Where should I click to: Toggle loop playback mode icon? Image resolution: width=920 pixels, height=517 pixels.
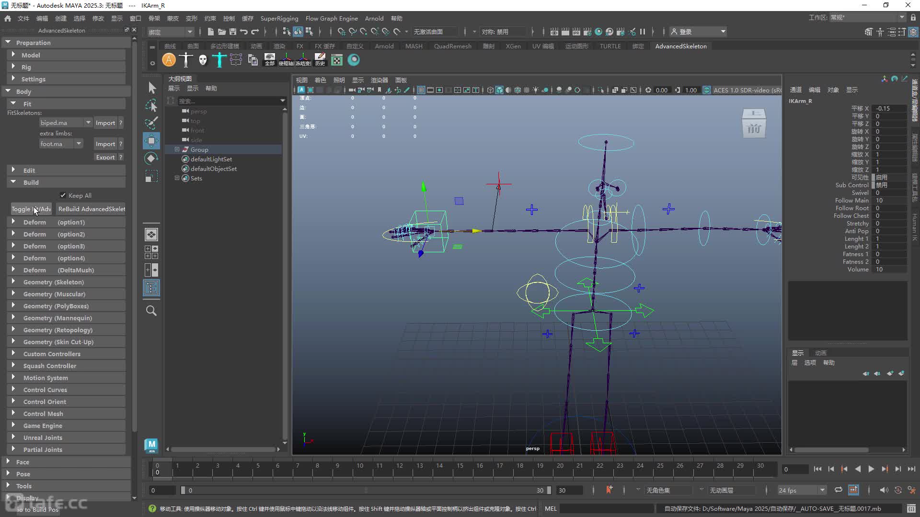838,490
